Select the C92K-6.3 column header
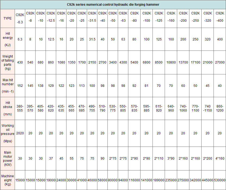Image resolution: width=226 pixels, height=190 pixels. coord(20,18)
